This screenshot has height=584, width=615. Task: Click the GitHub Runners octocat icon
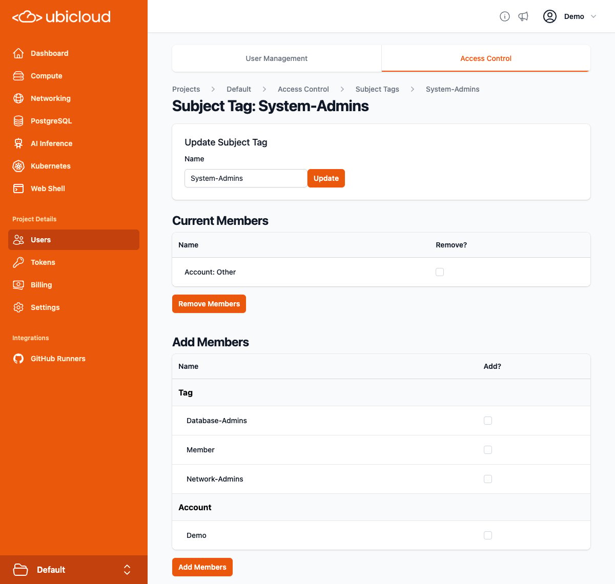click(x=18, y=359)
